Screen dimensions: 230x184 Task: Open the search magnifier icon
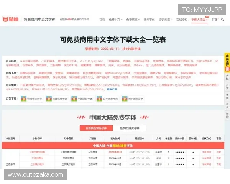click(222, 20)
